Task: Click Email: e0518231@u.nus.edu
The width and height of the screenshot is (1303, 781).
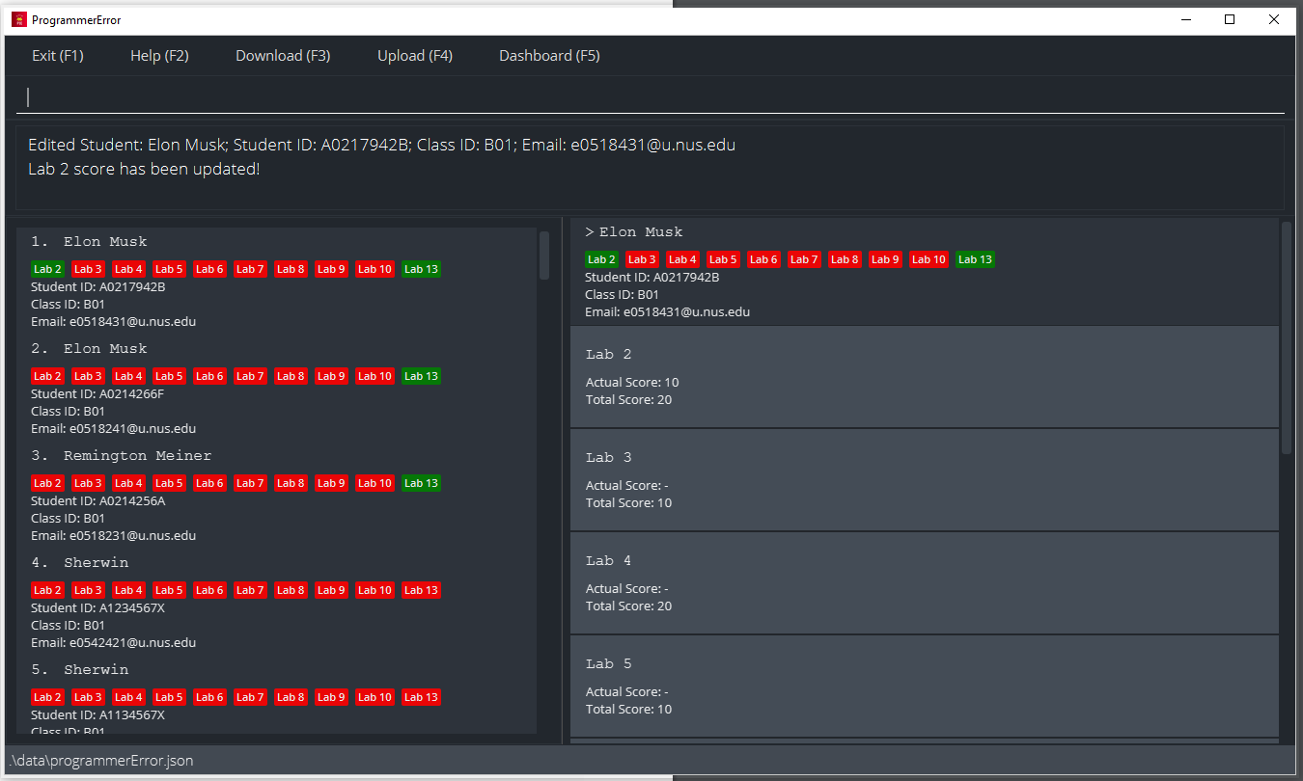Action: [x=113, y=535]
